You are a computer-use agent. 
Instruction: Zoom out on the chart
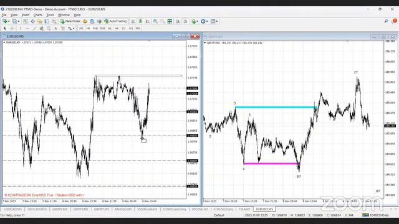pos(162,21)
